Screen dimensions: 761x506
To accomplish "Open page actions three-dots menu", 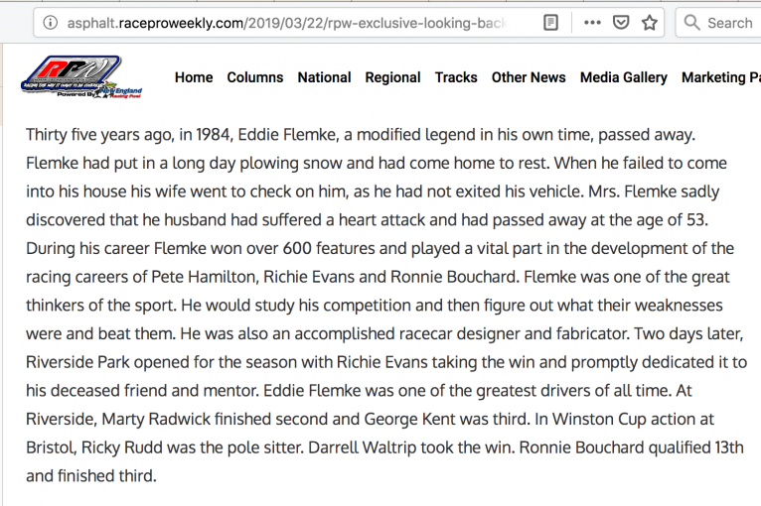I will click(592, 22).
